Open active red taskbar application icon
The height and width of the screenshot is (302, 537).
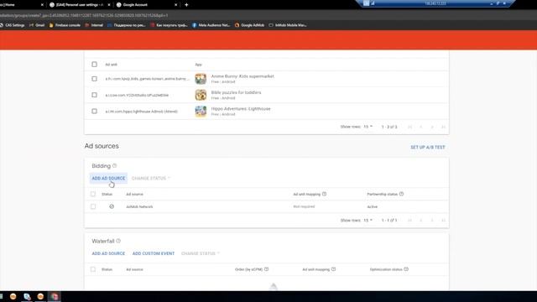pyautogui.click(x=55, y=296)
